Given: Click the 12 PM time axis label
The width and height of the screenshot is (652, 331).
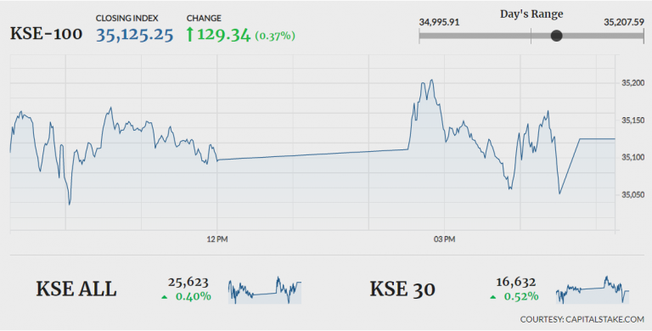Looking at the screenshot, I should coord(217,239).
